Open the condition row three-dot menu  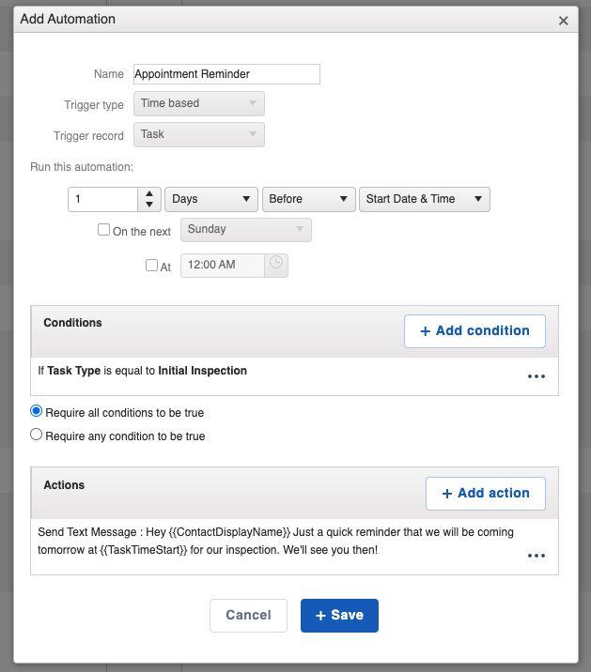pos(537,376)
